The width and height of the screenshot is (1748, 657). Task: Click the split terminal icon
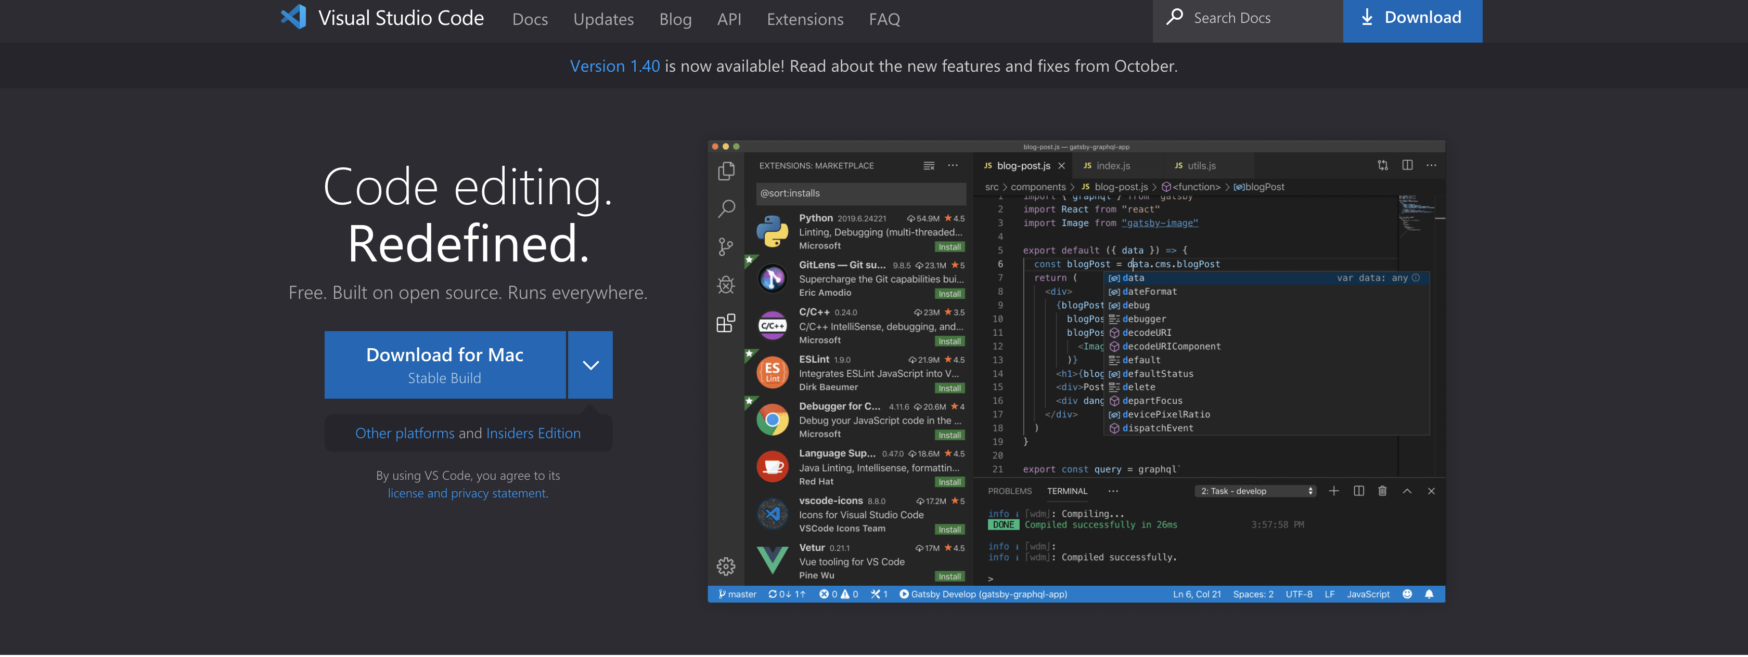[x=1358, y=492]
